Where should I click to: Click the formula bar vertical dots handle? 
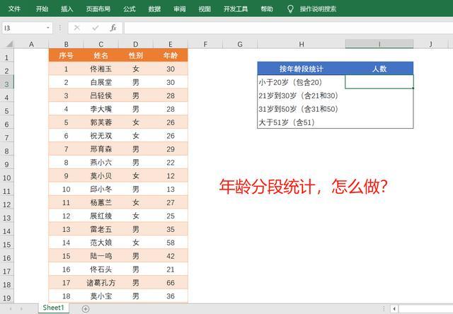coord(60,28)
